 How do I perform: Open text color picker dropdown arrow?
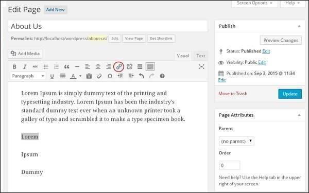80,76
